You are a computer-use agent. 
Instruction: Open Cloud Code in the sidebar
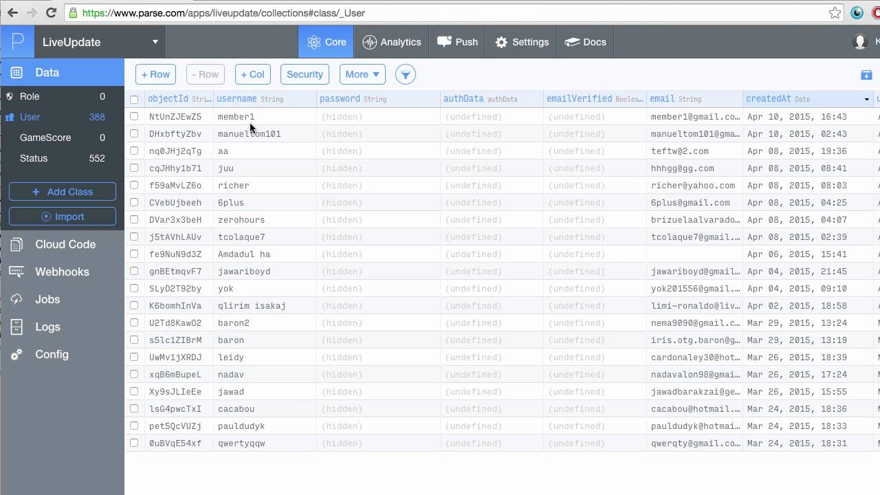pos(62,244)
